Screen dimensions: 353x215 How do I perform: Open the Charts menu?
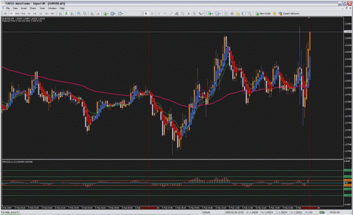(x=33, y=8)
